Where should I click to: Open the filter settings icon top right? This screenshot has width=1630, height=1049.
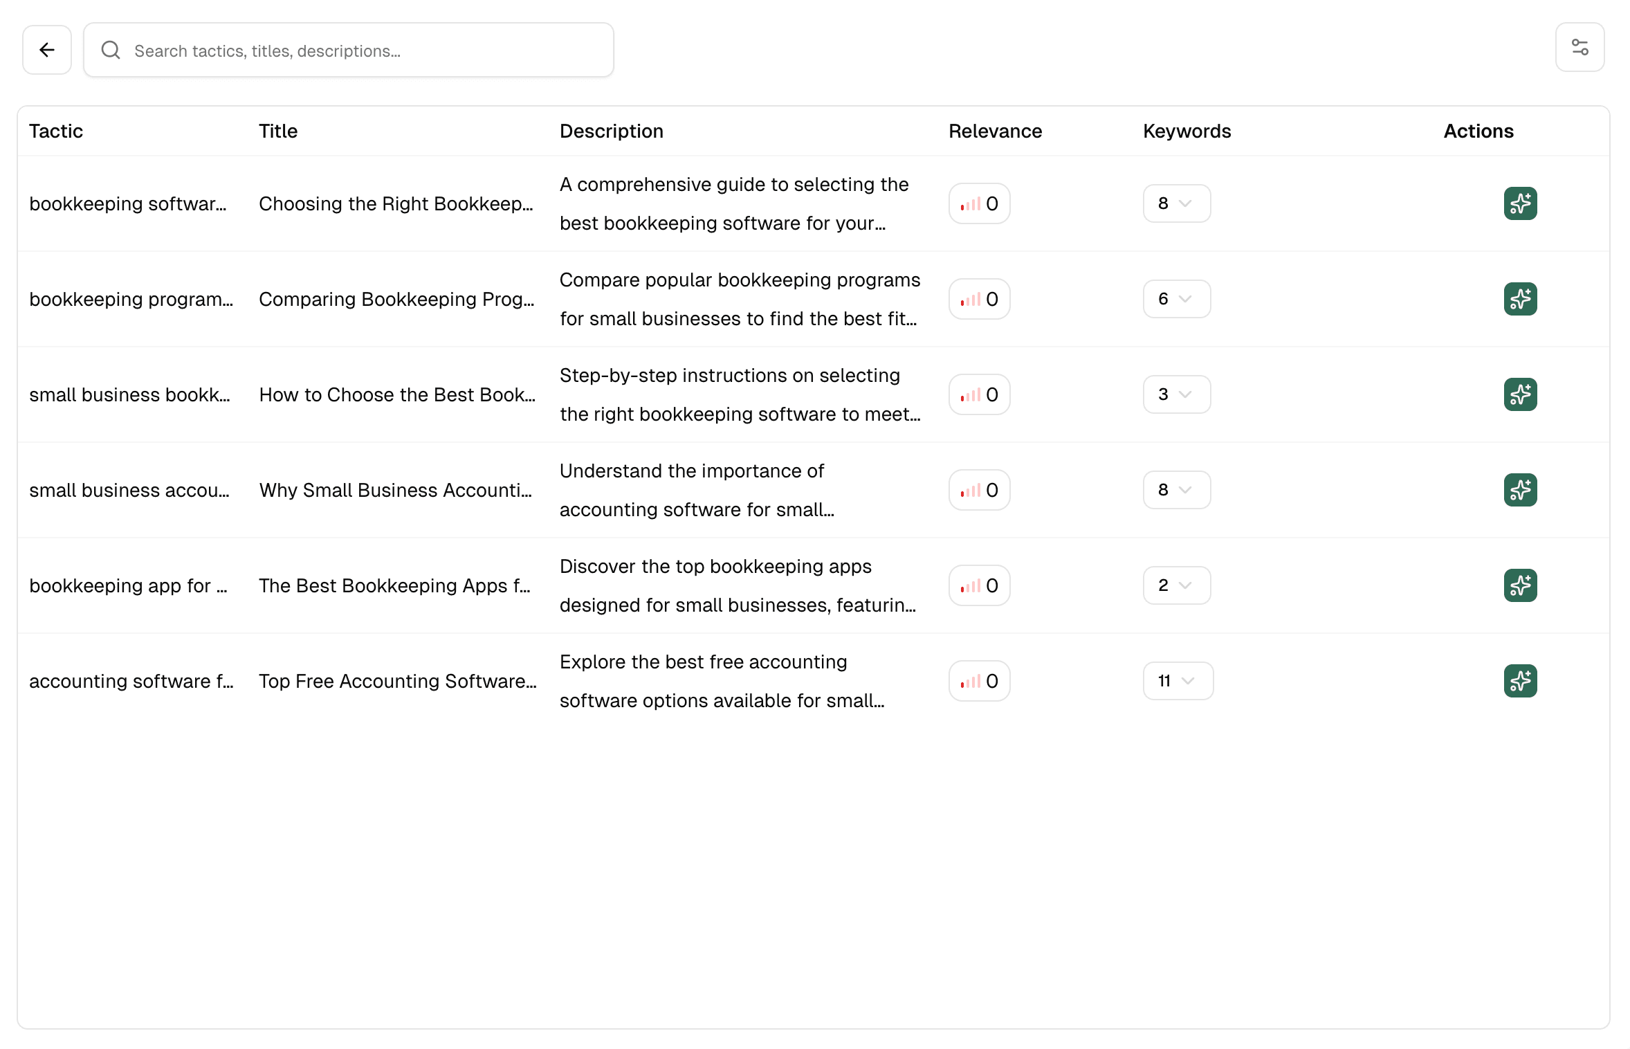pyautogui.click(x=1580, y=47)
